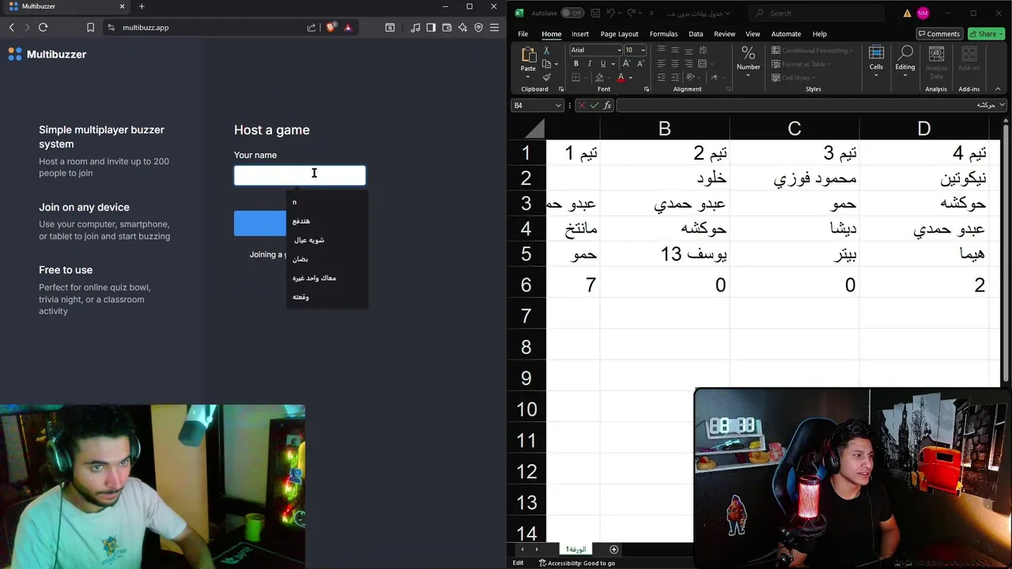Close the Multibuzzer browser tab
This screenshot has width=1012, height=569.
(123, 6)
